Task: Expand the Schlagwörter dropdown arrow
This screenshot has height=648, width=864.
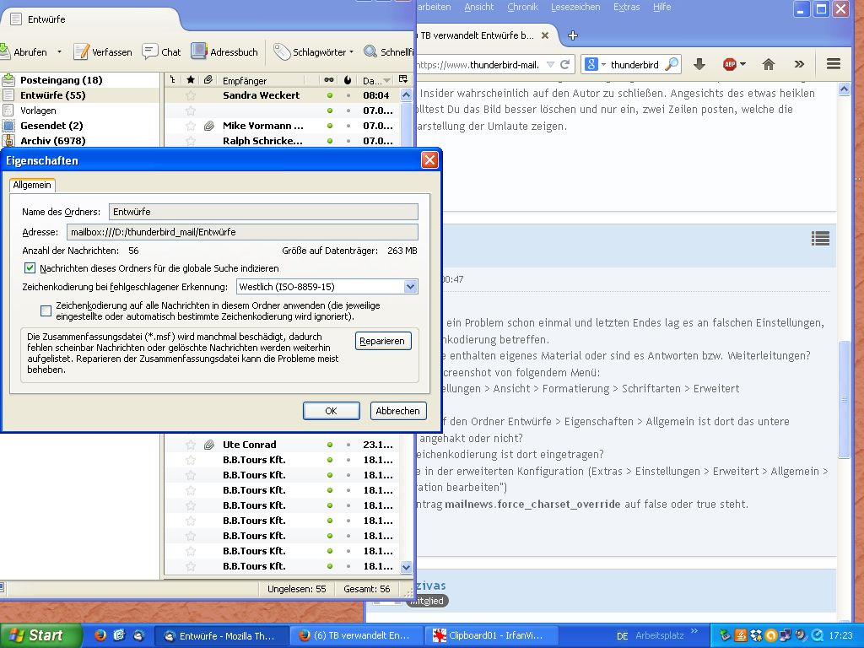Action: [352, 52]
